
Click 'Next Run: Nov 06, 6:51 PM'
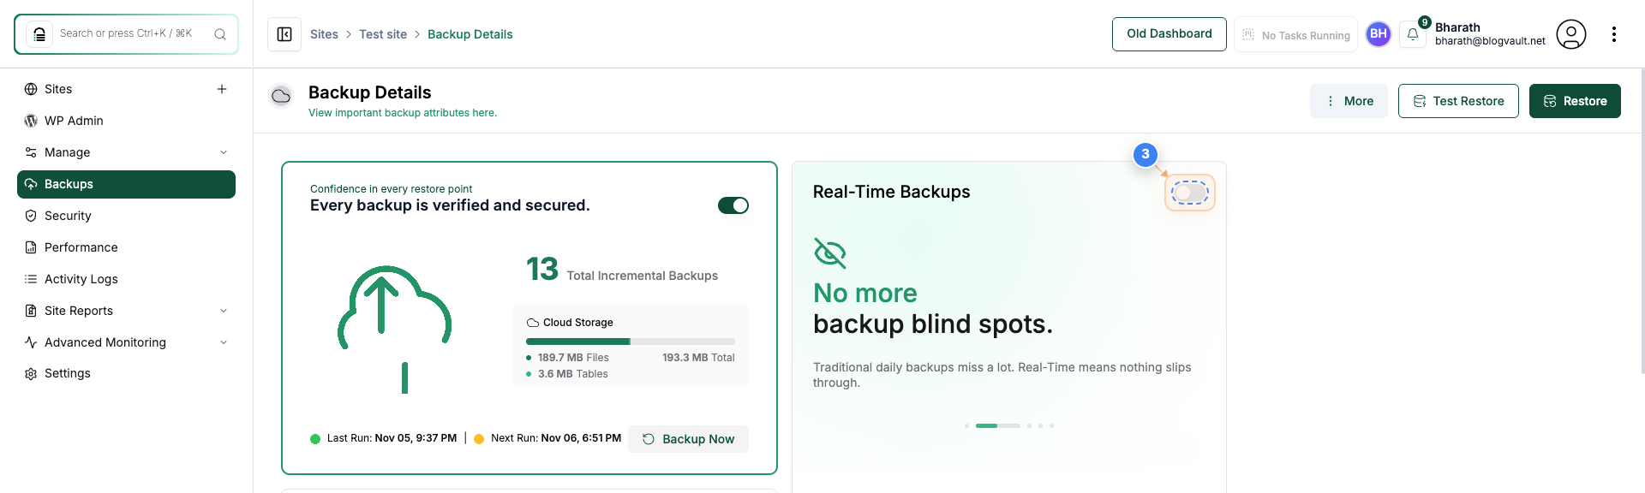point(556,438)
